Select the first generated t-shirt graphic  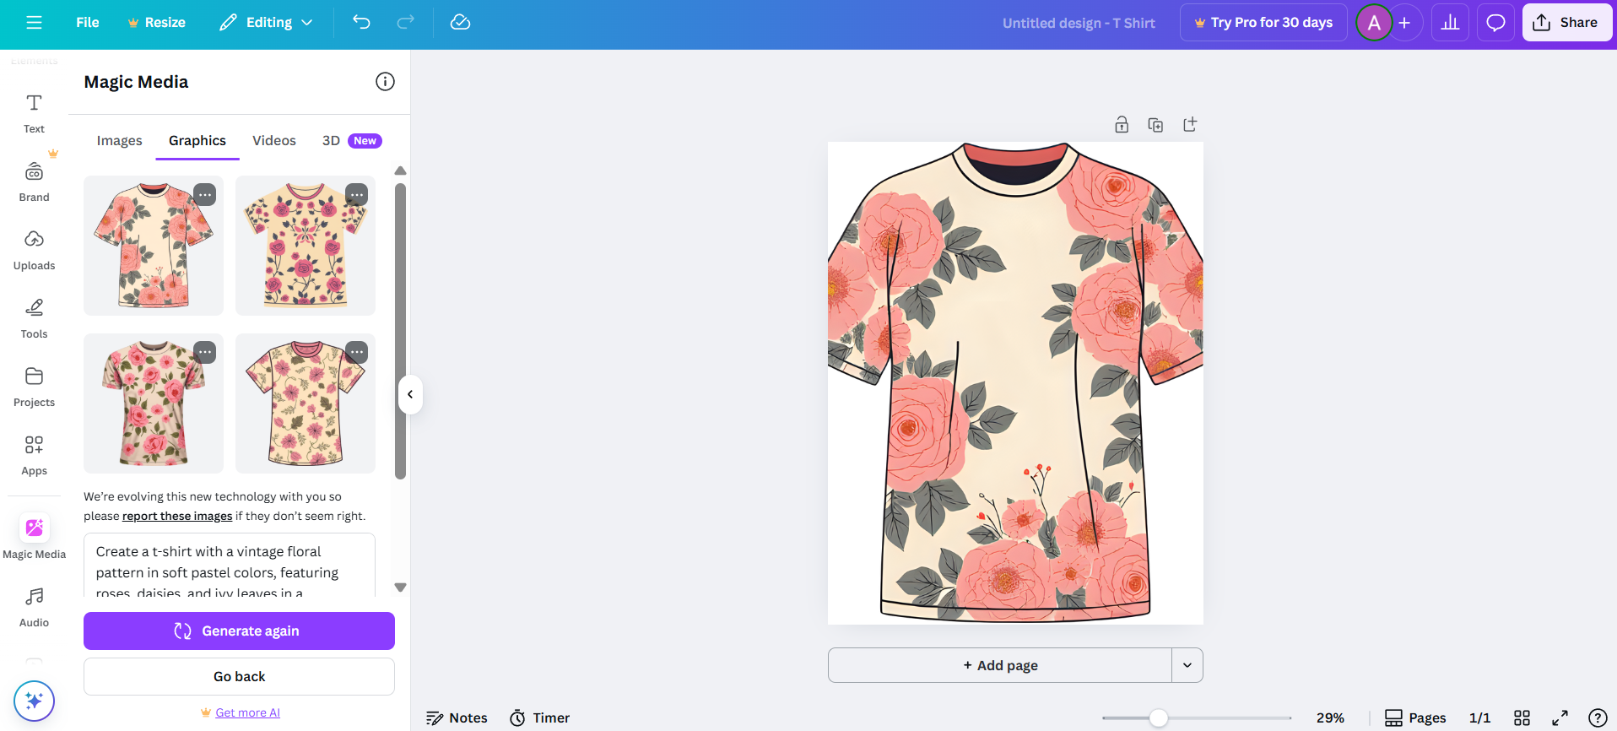154,246
